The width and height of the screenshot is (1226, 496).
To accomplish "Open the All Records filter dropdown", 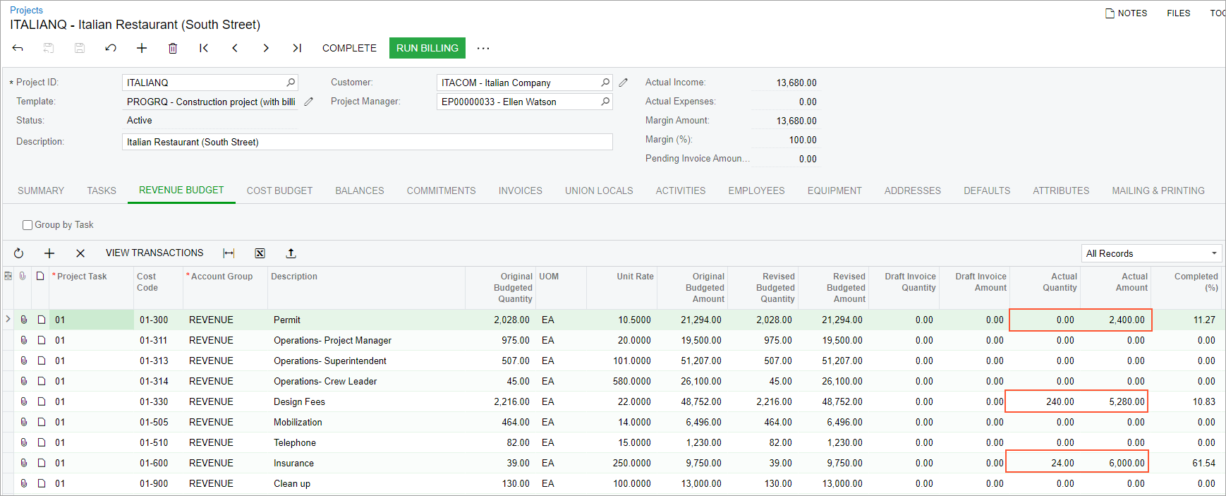I will coord(1151,253).
